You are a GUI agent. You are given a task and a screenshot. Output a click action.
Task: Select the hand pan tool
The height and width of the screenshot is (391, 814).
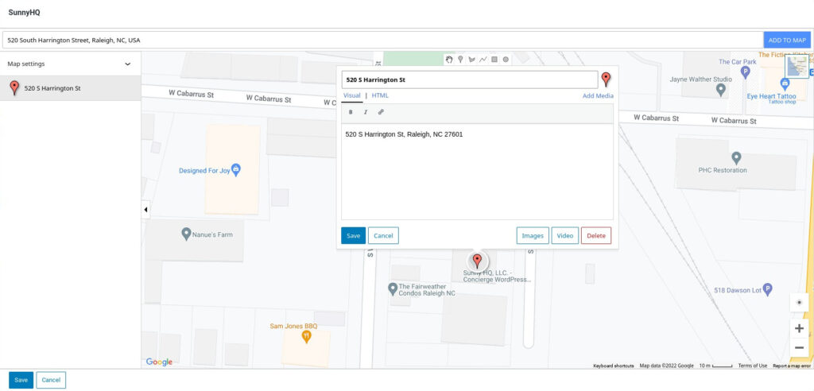449,59
